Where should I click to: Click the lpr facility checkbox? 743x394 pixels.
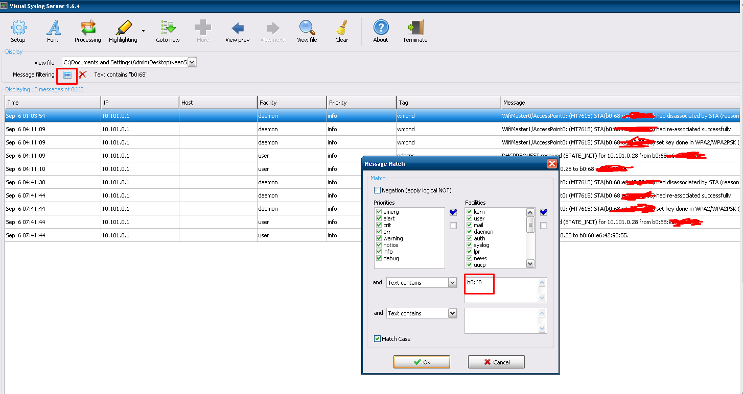(469, 252)
